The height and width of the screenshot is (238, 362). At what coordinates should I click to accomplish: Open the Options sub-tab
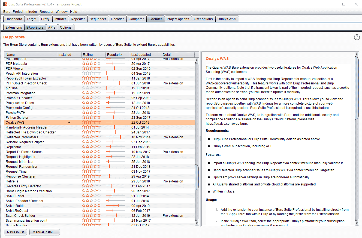tap(66, 27)
